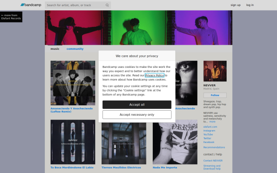Viewport: 277px width, 173px height.
Task: Select the music tab
Action: (x=55, y=49)
